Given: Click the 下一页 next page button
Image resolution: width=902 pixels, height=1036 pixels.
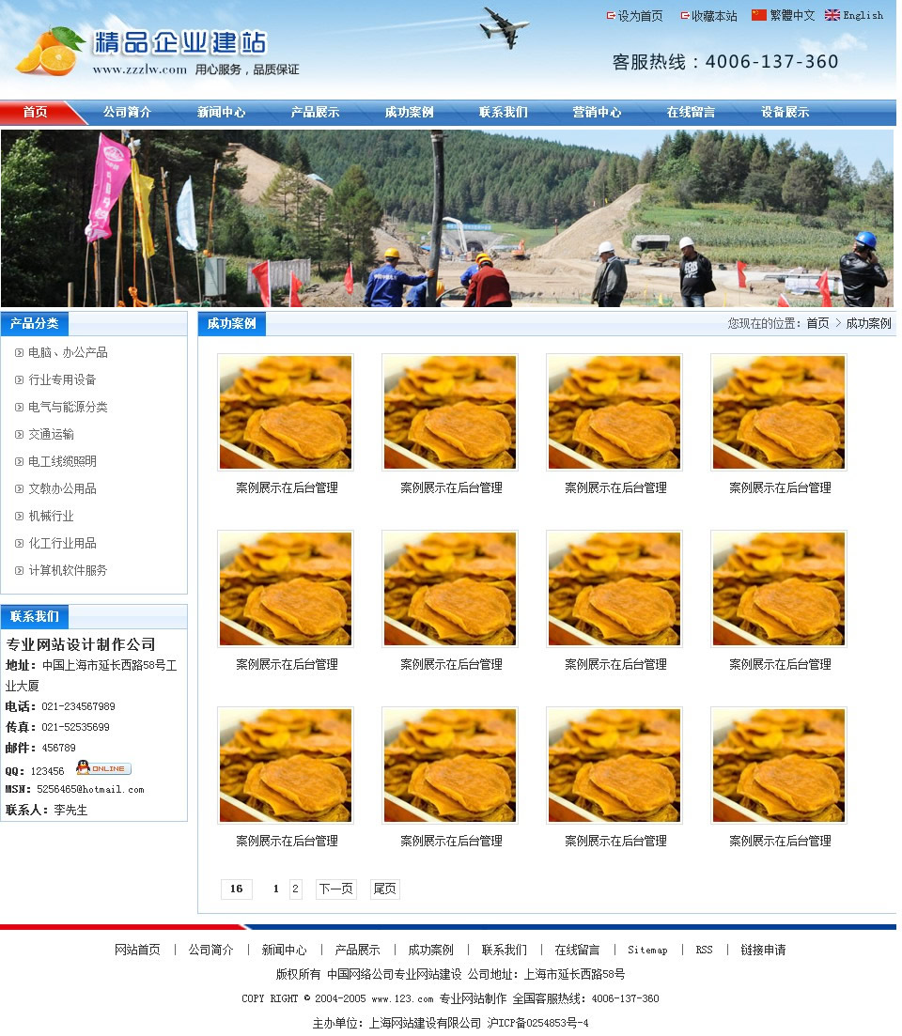Looking at the screenshot, I should point(335,889).
